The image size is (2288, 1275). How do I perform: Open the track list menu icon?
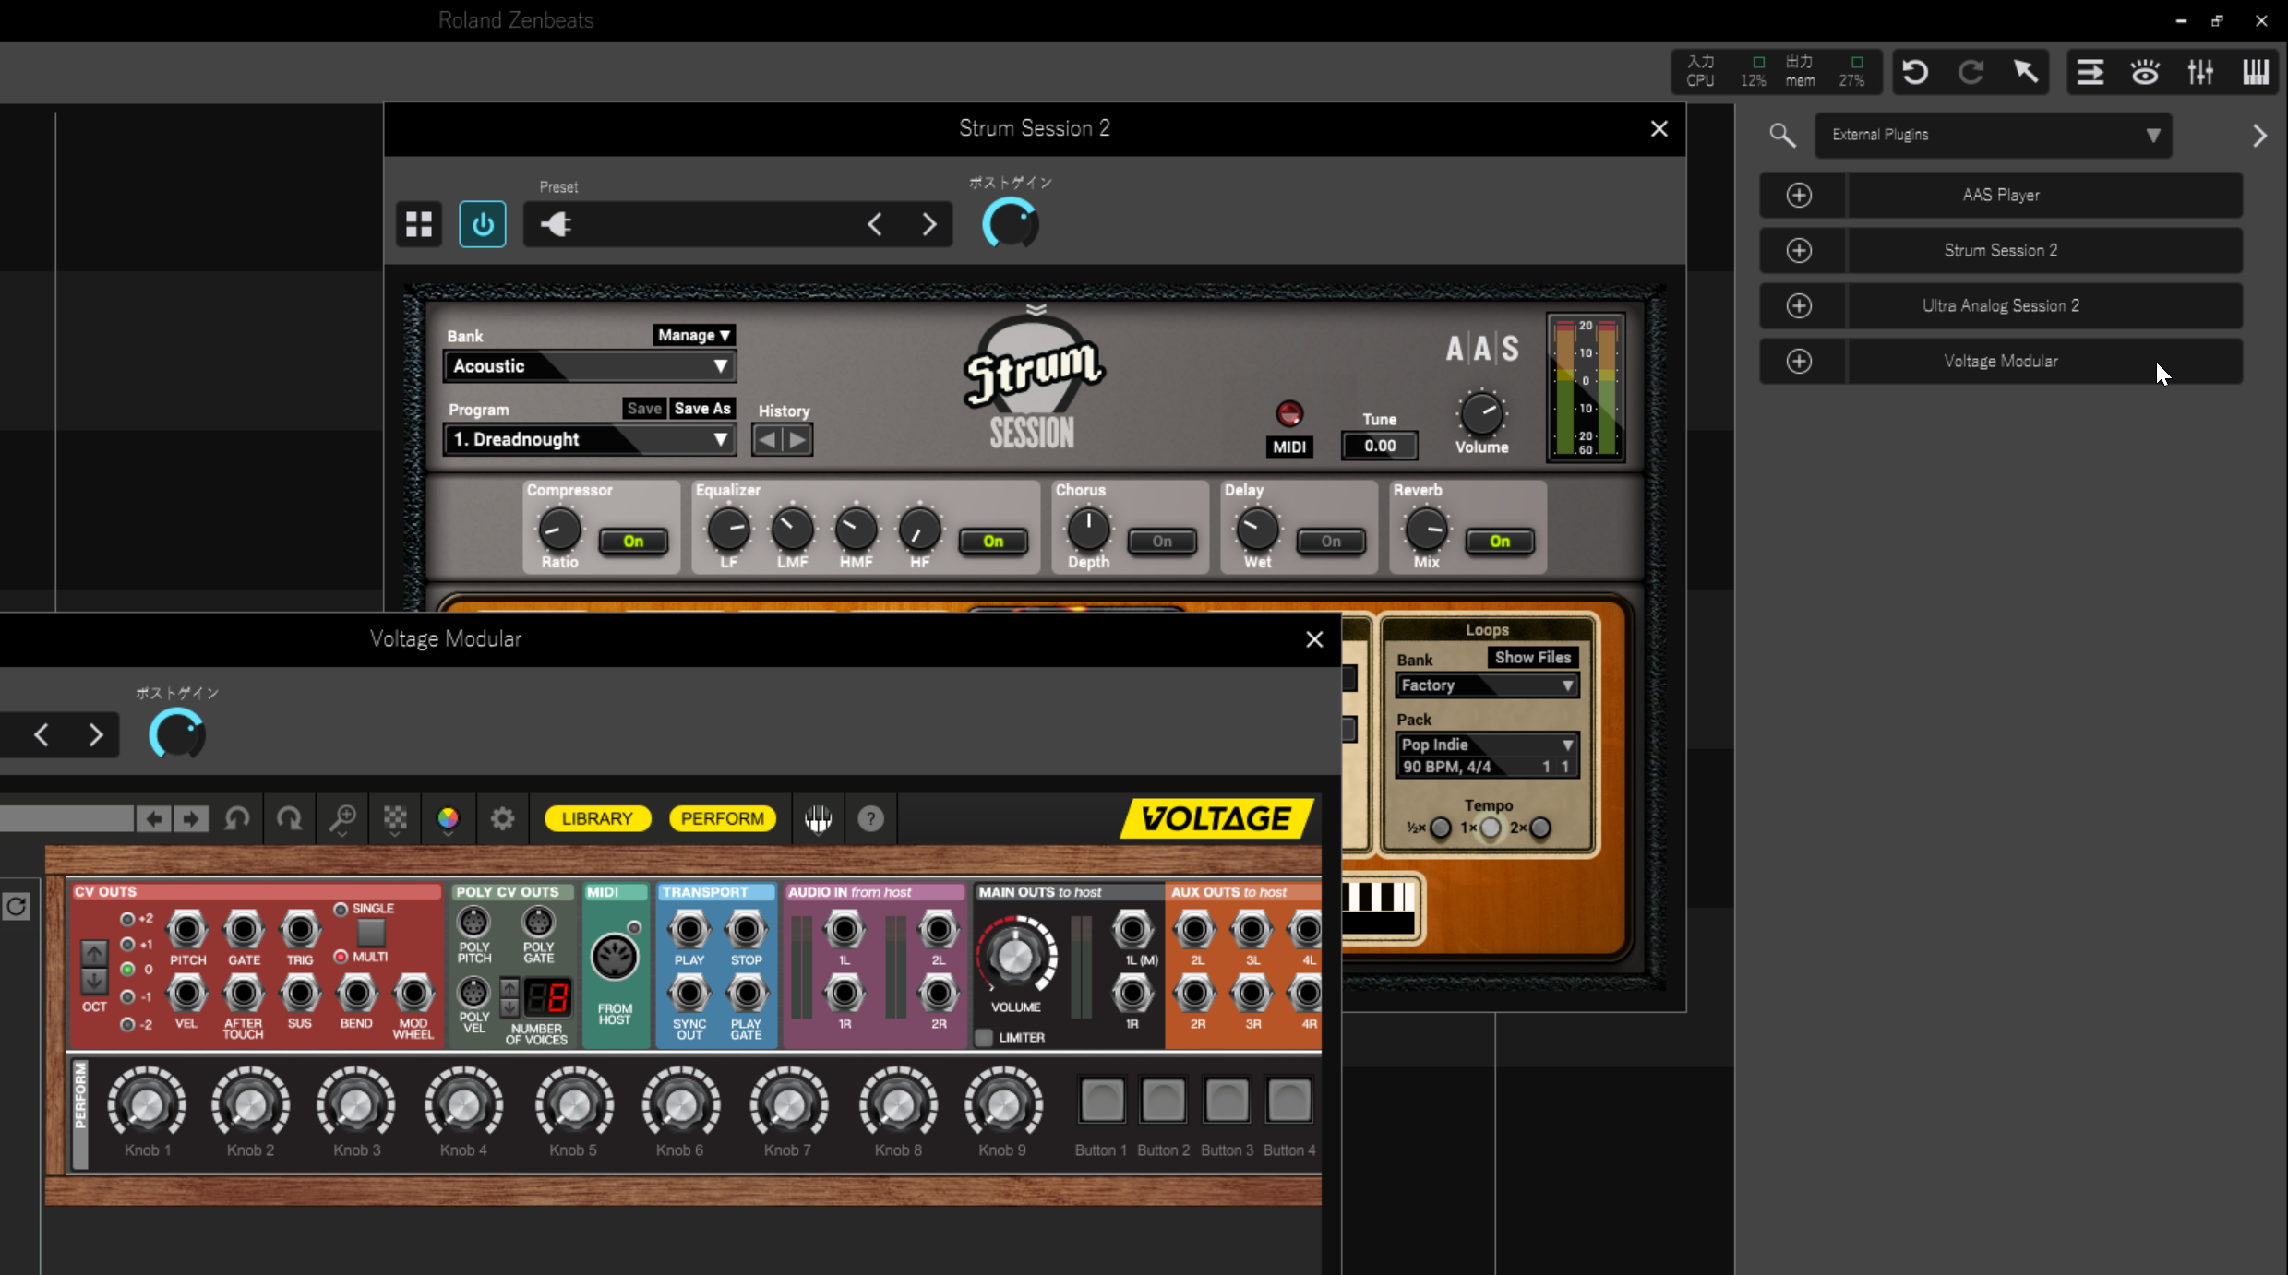(x=2090, y=72)
